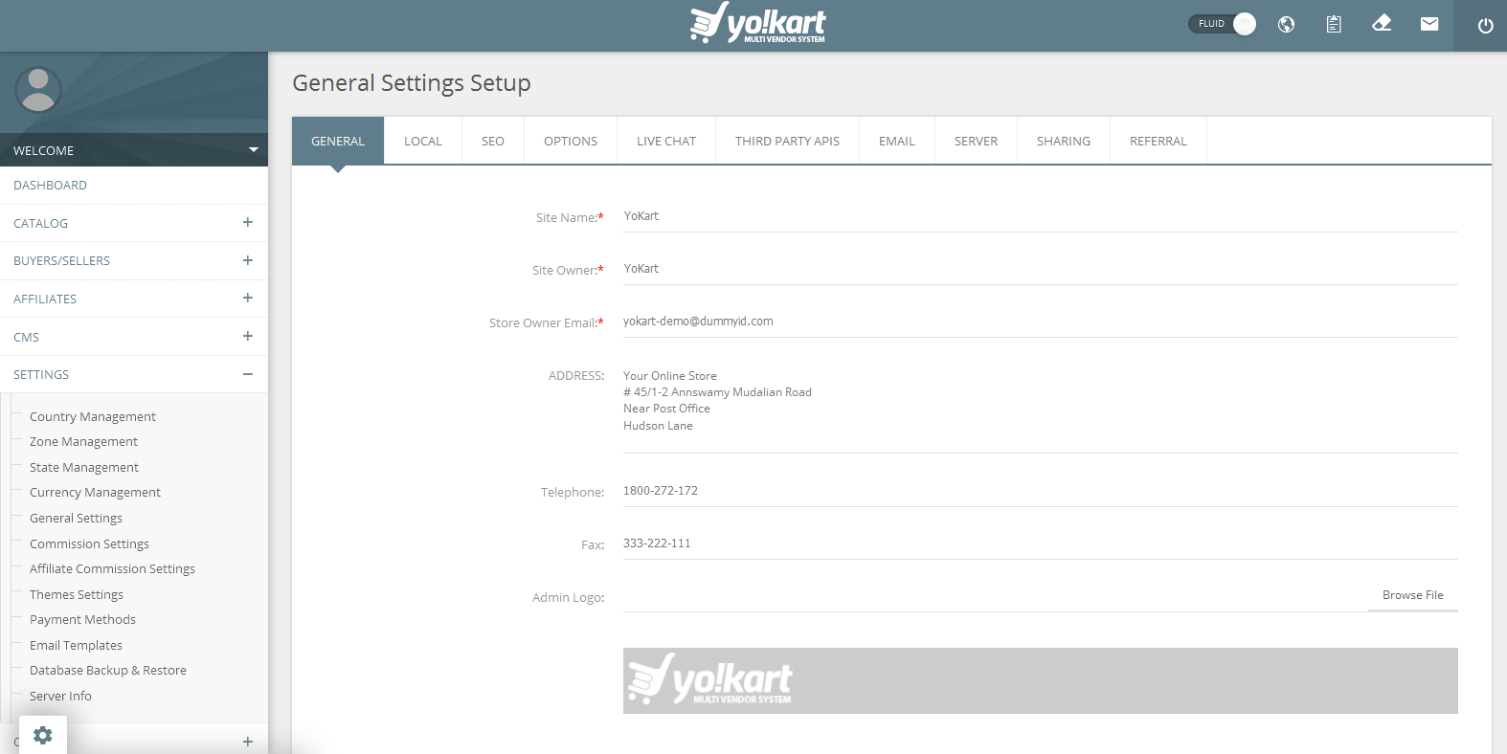Click the Admin Logo preview image
The width and height of the screenshot is (1507, 754).
(x=1040, y=680)
